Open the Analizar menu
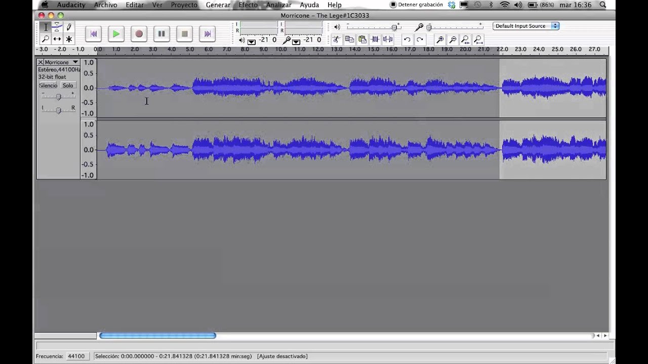 tap(279, 5)
